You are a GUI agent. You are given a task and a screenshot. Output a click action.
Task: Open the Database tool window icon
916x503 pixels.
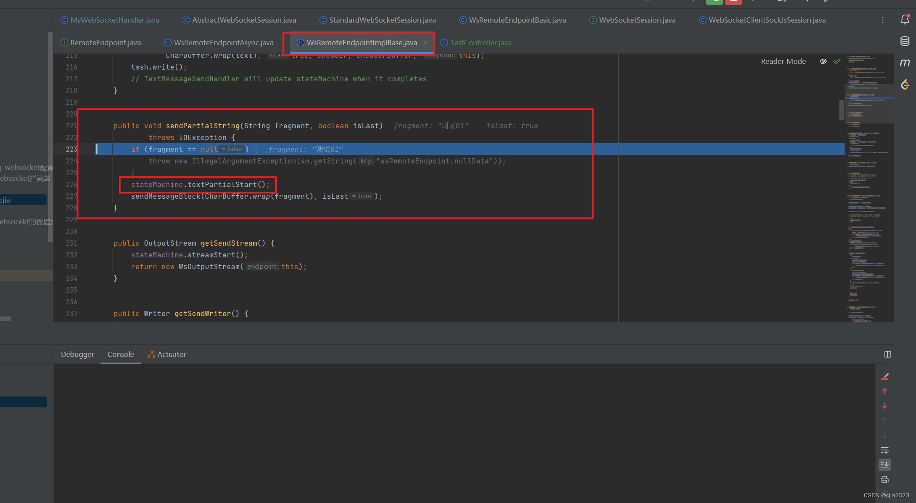[x=905, y=41]
